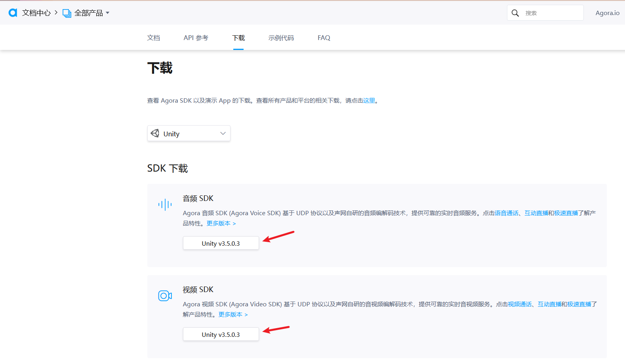Open 更多版本 link under 视频 SDK
This screenshot has width=625, height=363.
tap(233, 315)
